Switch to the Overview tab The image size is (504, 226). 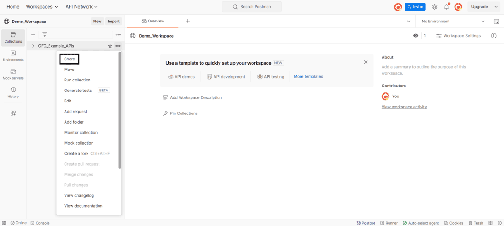tap(153, 21)
